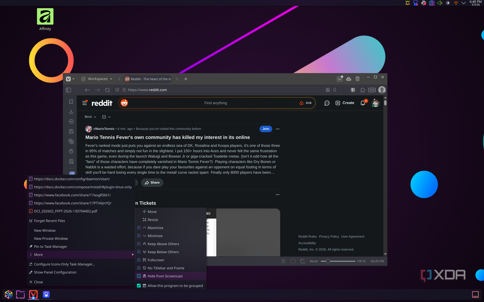Bookmark the page with address bar bookmark icon
The width and height of the screenshot is (484, 302).
(335, 90)
